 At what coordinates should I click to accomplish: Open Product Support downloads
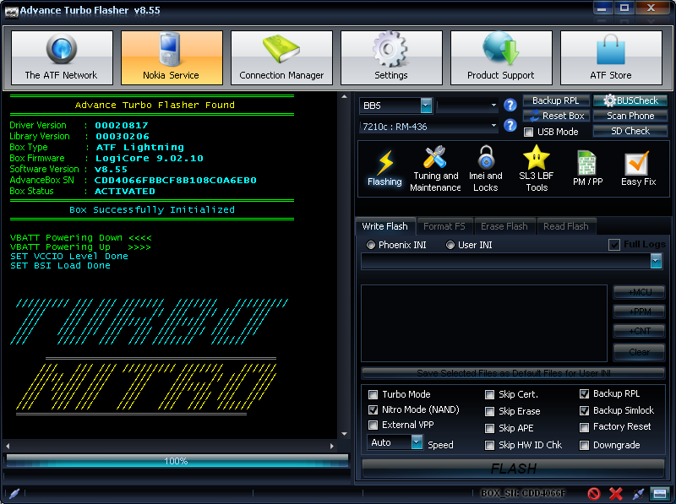501,57
